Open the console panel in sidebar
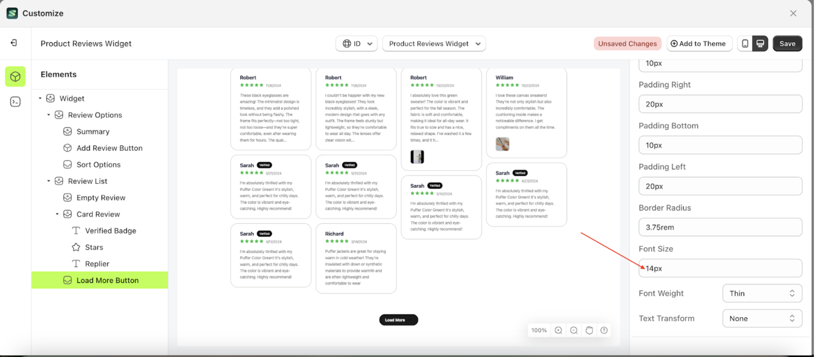816x357 pixels. (15, 101)
